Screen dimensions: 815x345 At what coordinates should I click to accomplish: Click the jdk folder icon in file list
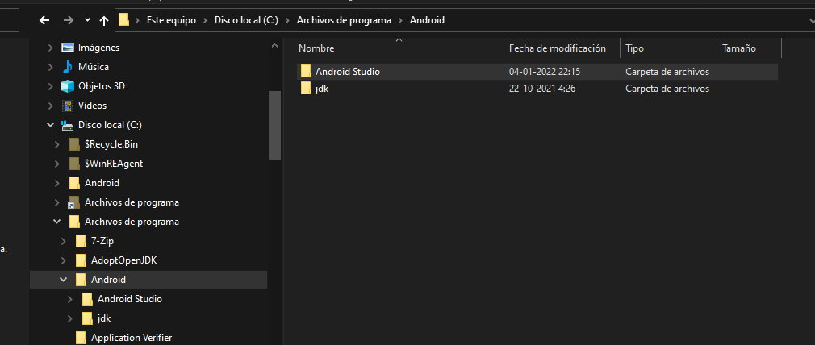(x=306, y=89)
